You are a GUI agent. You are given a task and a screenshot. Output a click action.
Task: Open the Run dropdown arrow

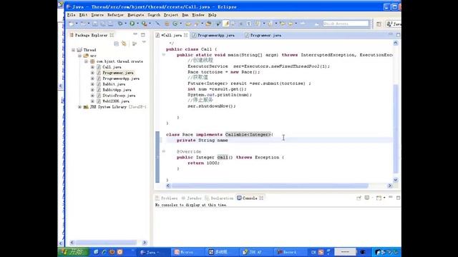[x=137, y=24]
